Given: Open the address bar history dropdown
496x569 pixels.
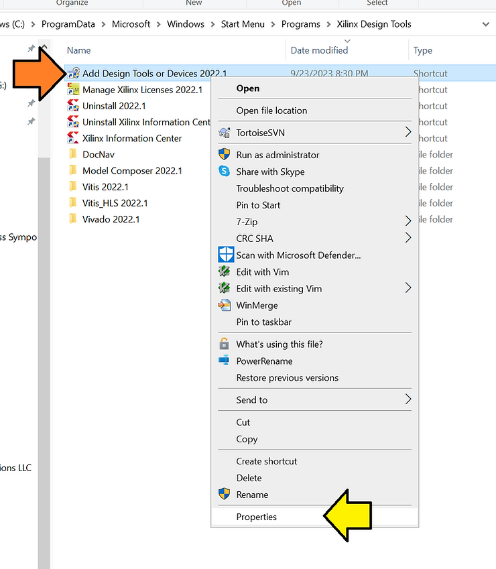Looking at the screenshot, I should click(x=486, y=24).
